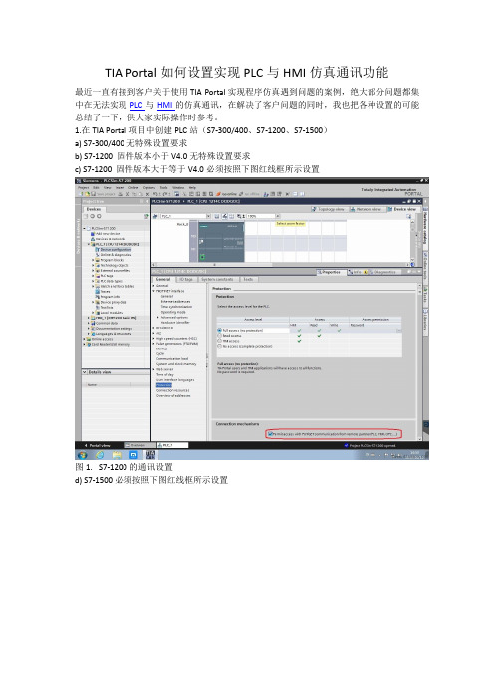Select Protection in properties navigation

pos(164,385)
